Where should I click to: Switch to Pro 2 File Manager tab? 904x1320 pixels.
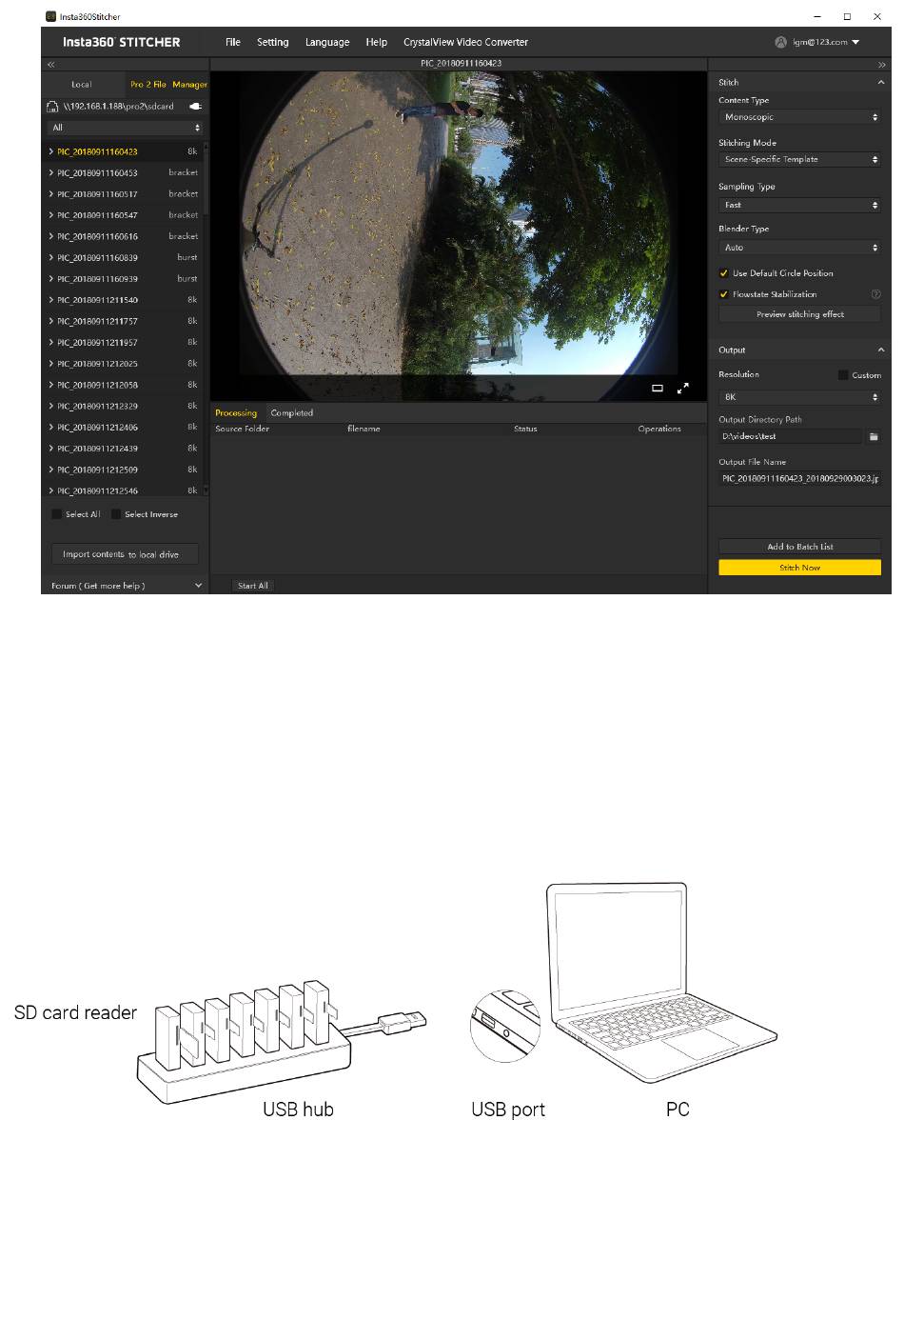click(168, 84)
